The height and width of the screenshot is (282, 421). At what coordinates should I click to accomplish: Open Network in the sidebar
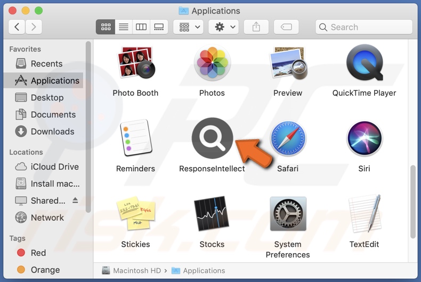tap(43, 218)
